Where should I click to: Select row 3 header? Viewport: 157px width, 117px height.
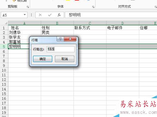[x=4, y=37]
